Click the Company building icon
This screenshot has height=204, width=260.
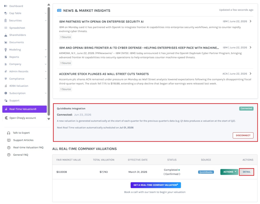pos(6,64)
